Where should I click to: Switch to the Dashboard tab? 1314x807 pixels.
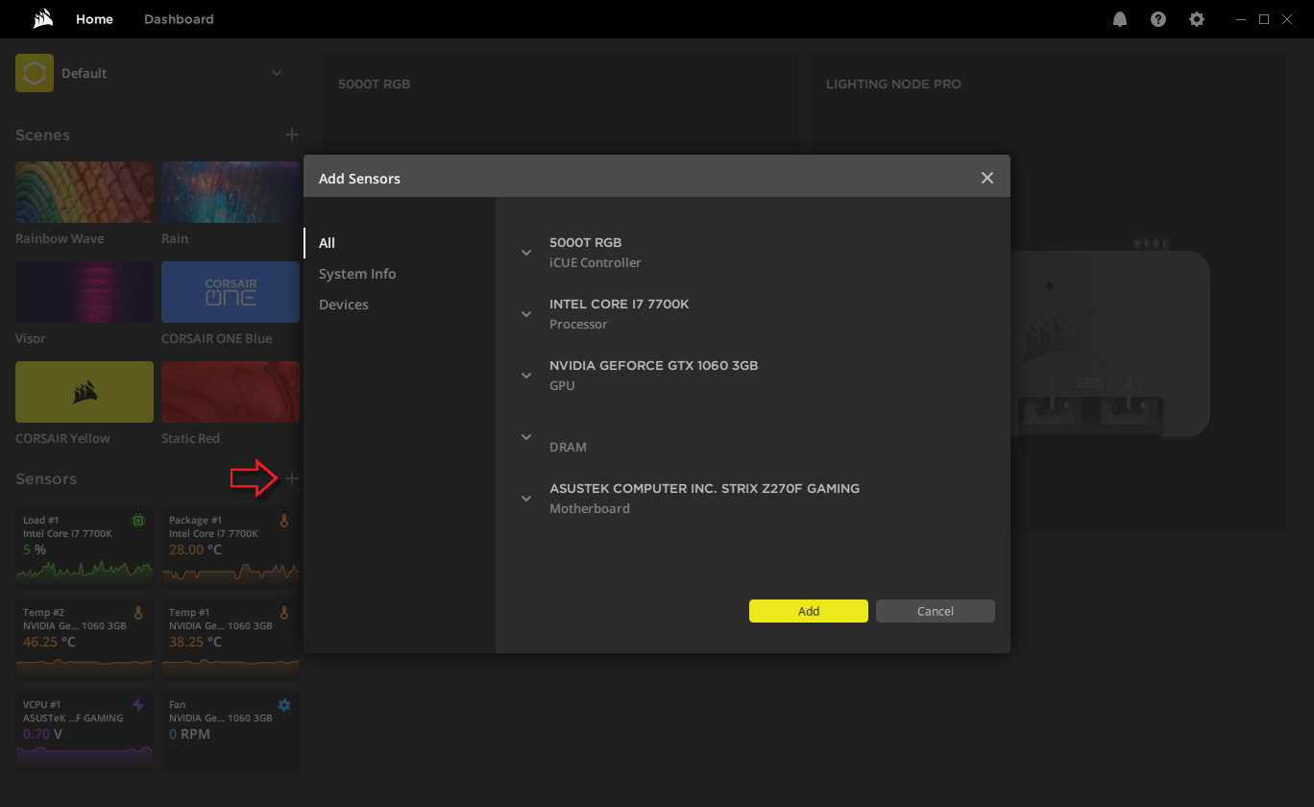[x=179, y=19]
